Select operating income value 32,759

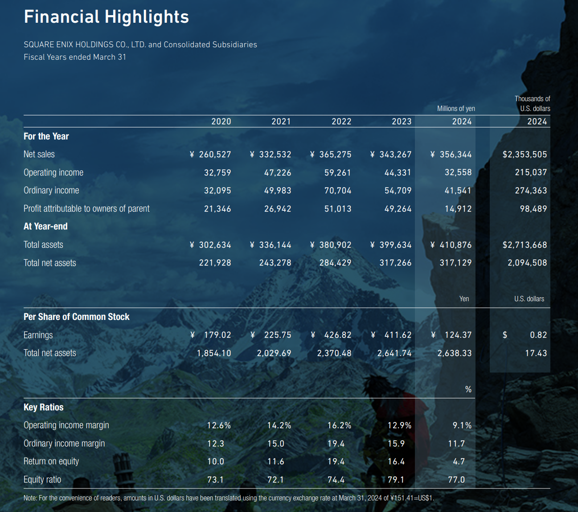point(217,172)
